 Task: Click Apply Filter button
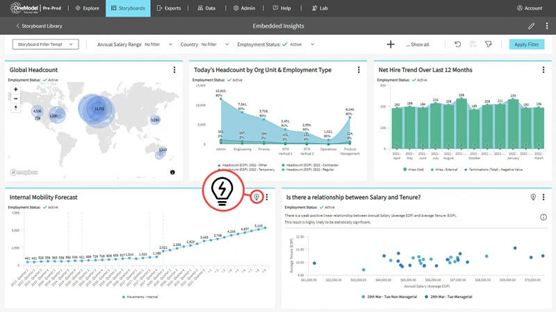pos(527,44)
